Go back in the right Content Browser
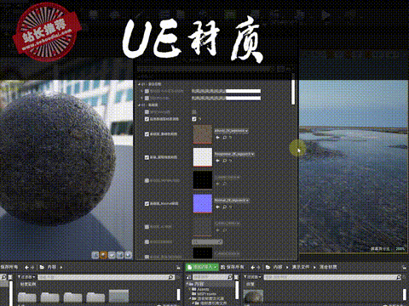The image size is (409, 306). (252, 267)
